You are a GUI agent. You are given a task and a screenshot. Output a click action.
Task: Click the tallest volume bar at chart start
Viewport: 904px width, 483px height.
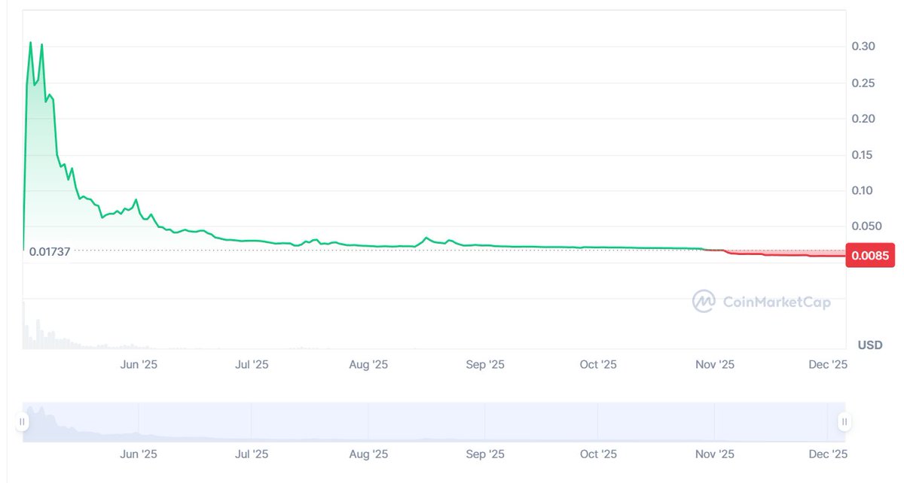point(24,325)
